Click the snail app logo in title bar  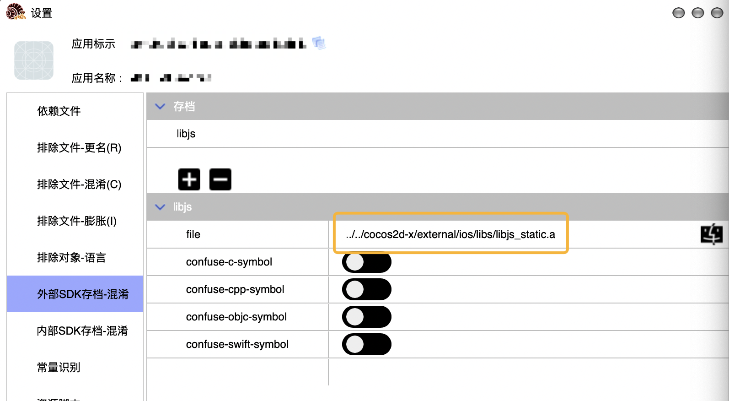click(16, 12)
